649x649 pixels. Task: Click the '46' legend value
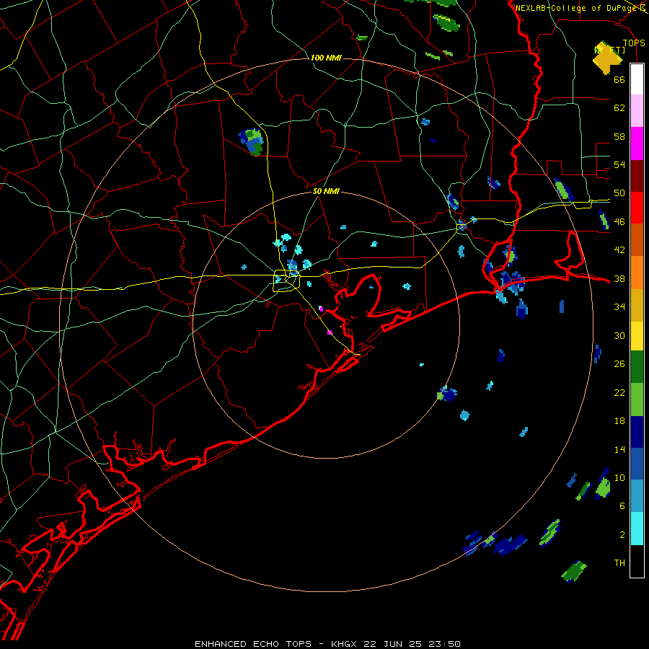click(619, 222)
